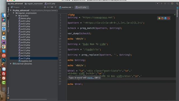Click the Search Everywhere magnifier icon

click(x=177, y=4)
